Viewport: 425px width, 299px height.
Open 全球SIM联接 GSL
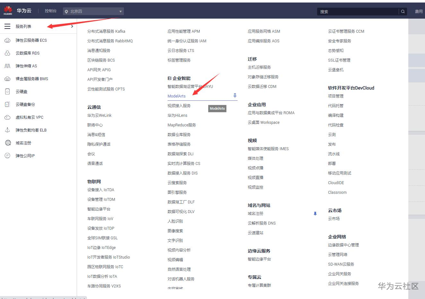102,238
